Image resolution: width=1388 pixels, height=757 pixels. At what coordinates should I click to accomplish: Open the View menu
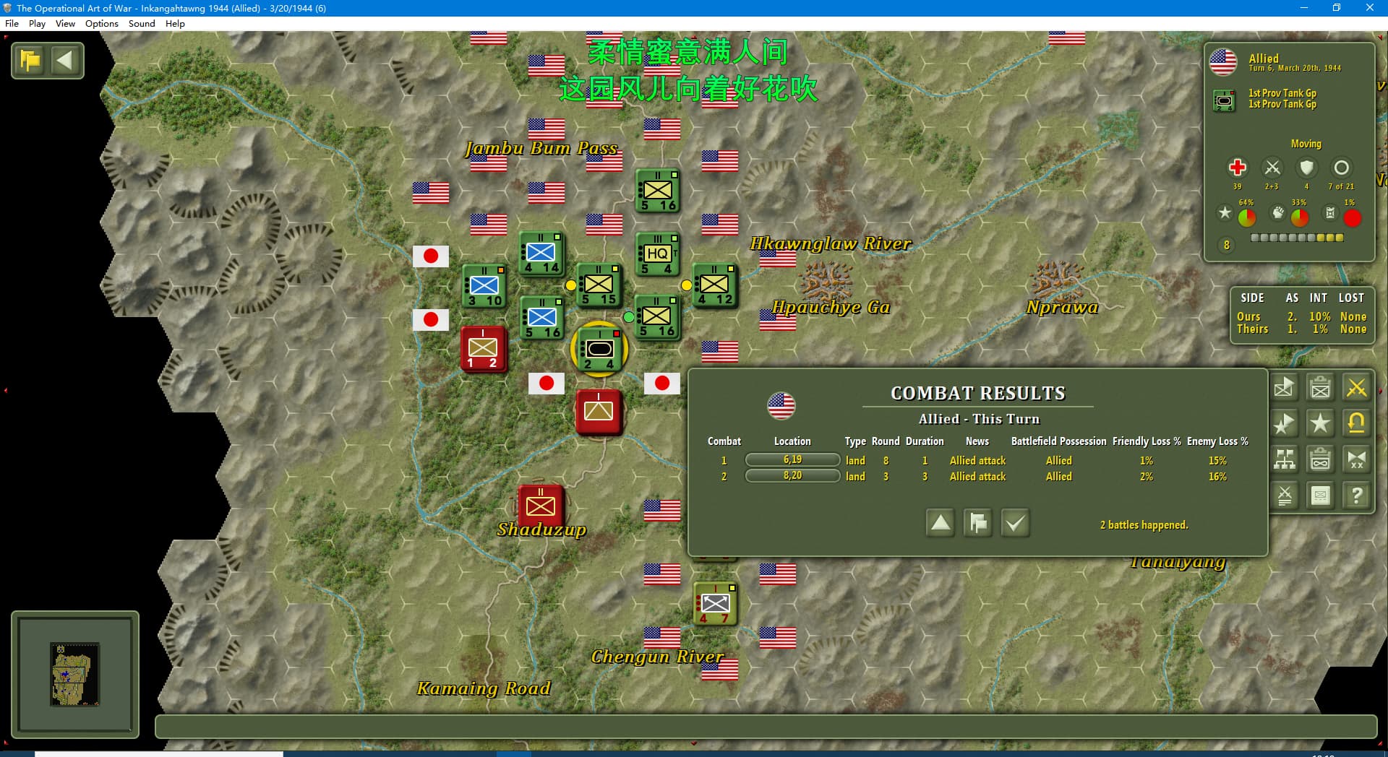pos(65,23)
